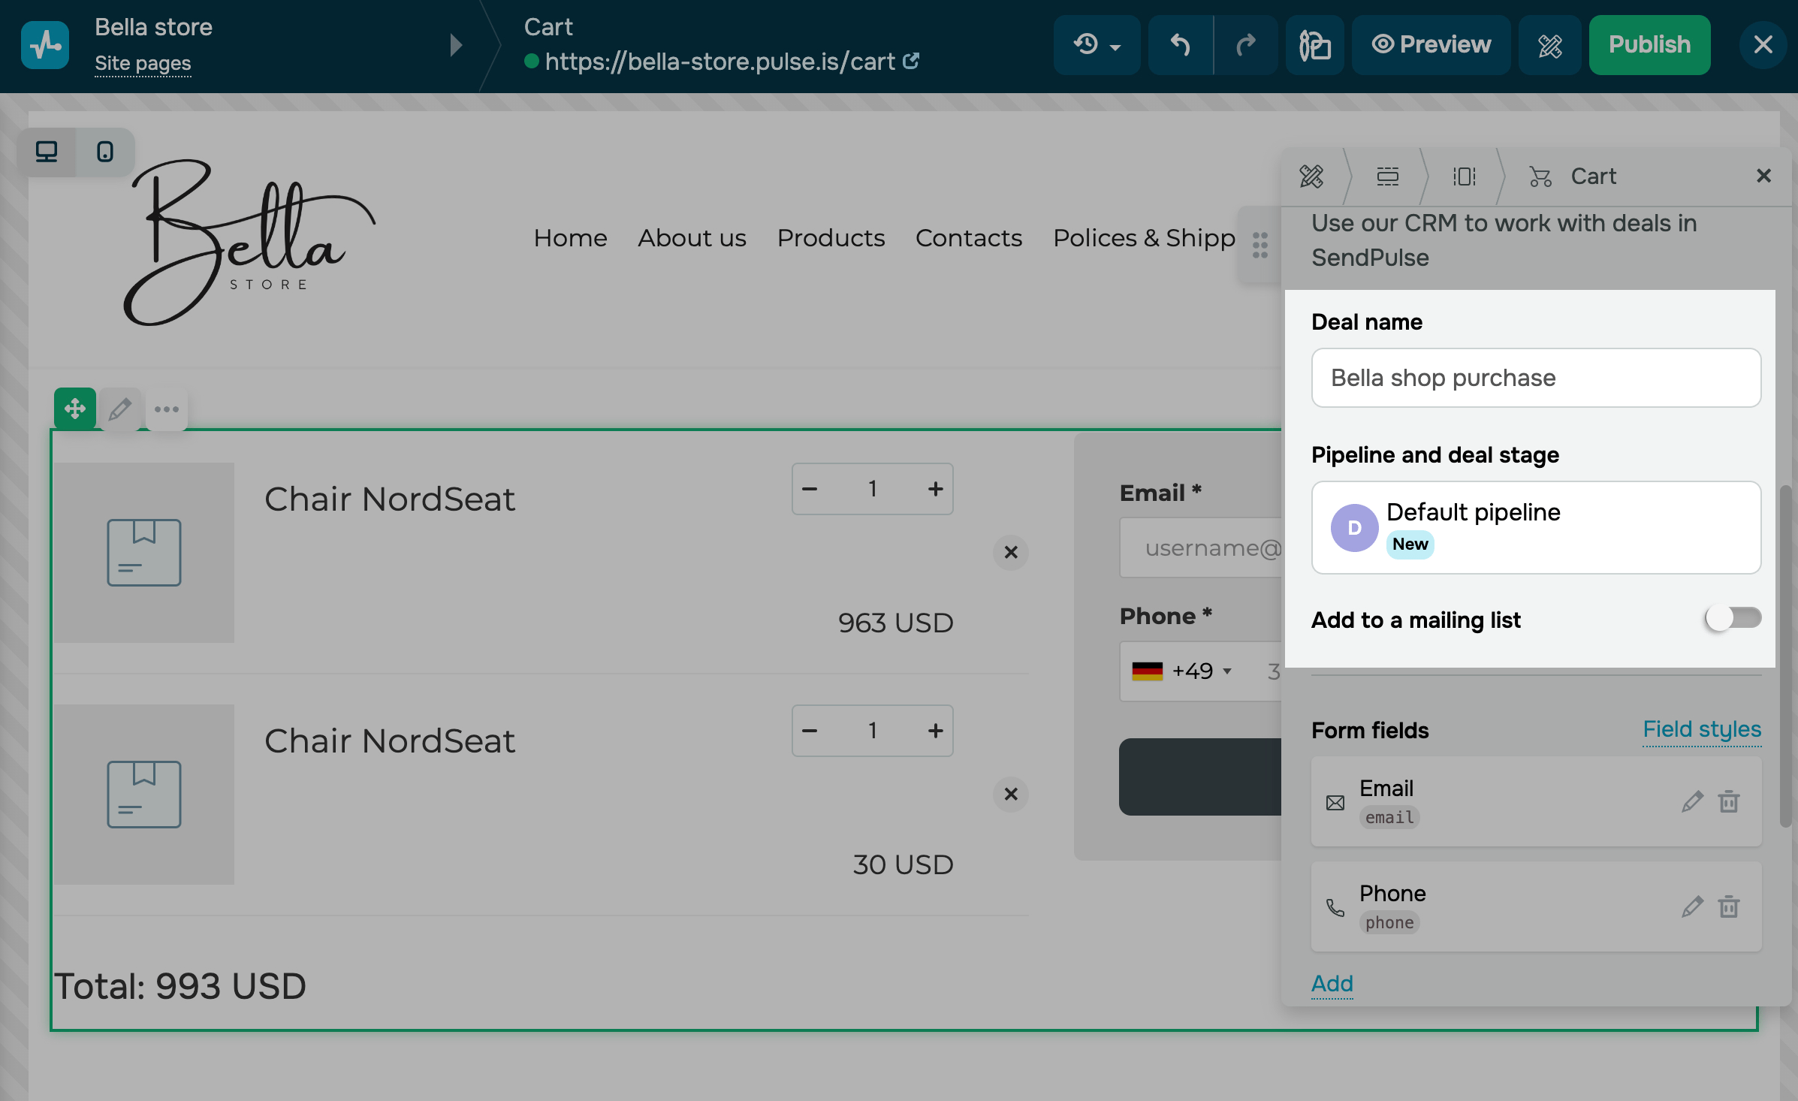Remove the first Chair NordSeat from cart
The height and width of the screenshot is (1101, 1798).
tap(1011, 553)
